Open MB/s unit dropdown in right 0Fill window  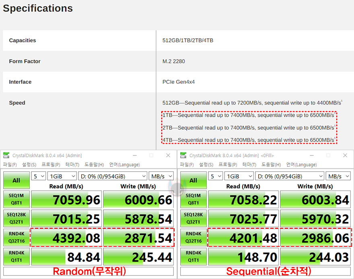click(x=338, y=176)
